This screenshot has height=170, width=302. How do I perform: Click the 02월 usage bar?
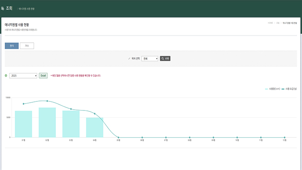tap(47, 123)
